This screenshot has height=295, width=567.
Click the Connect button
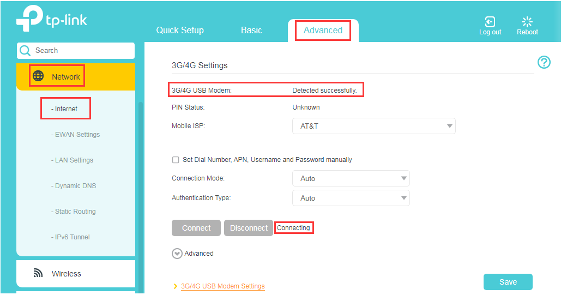[196, 228]
